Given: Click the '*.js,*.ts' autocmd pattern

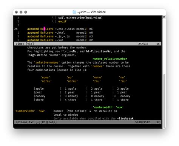Looking at the screenshot, I should pyautogui.click(x=62, y=36).
